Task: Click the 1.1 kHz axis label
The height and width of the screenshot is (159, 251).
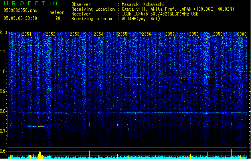Action: pos(4,52)
